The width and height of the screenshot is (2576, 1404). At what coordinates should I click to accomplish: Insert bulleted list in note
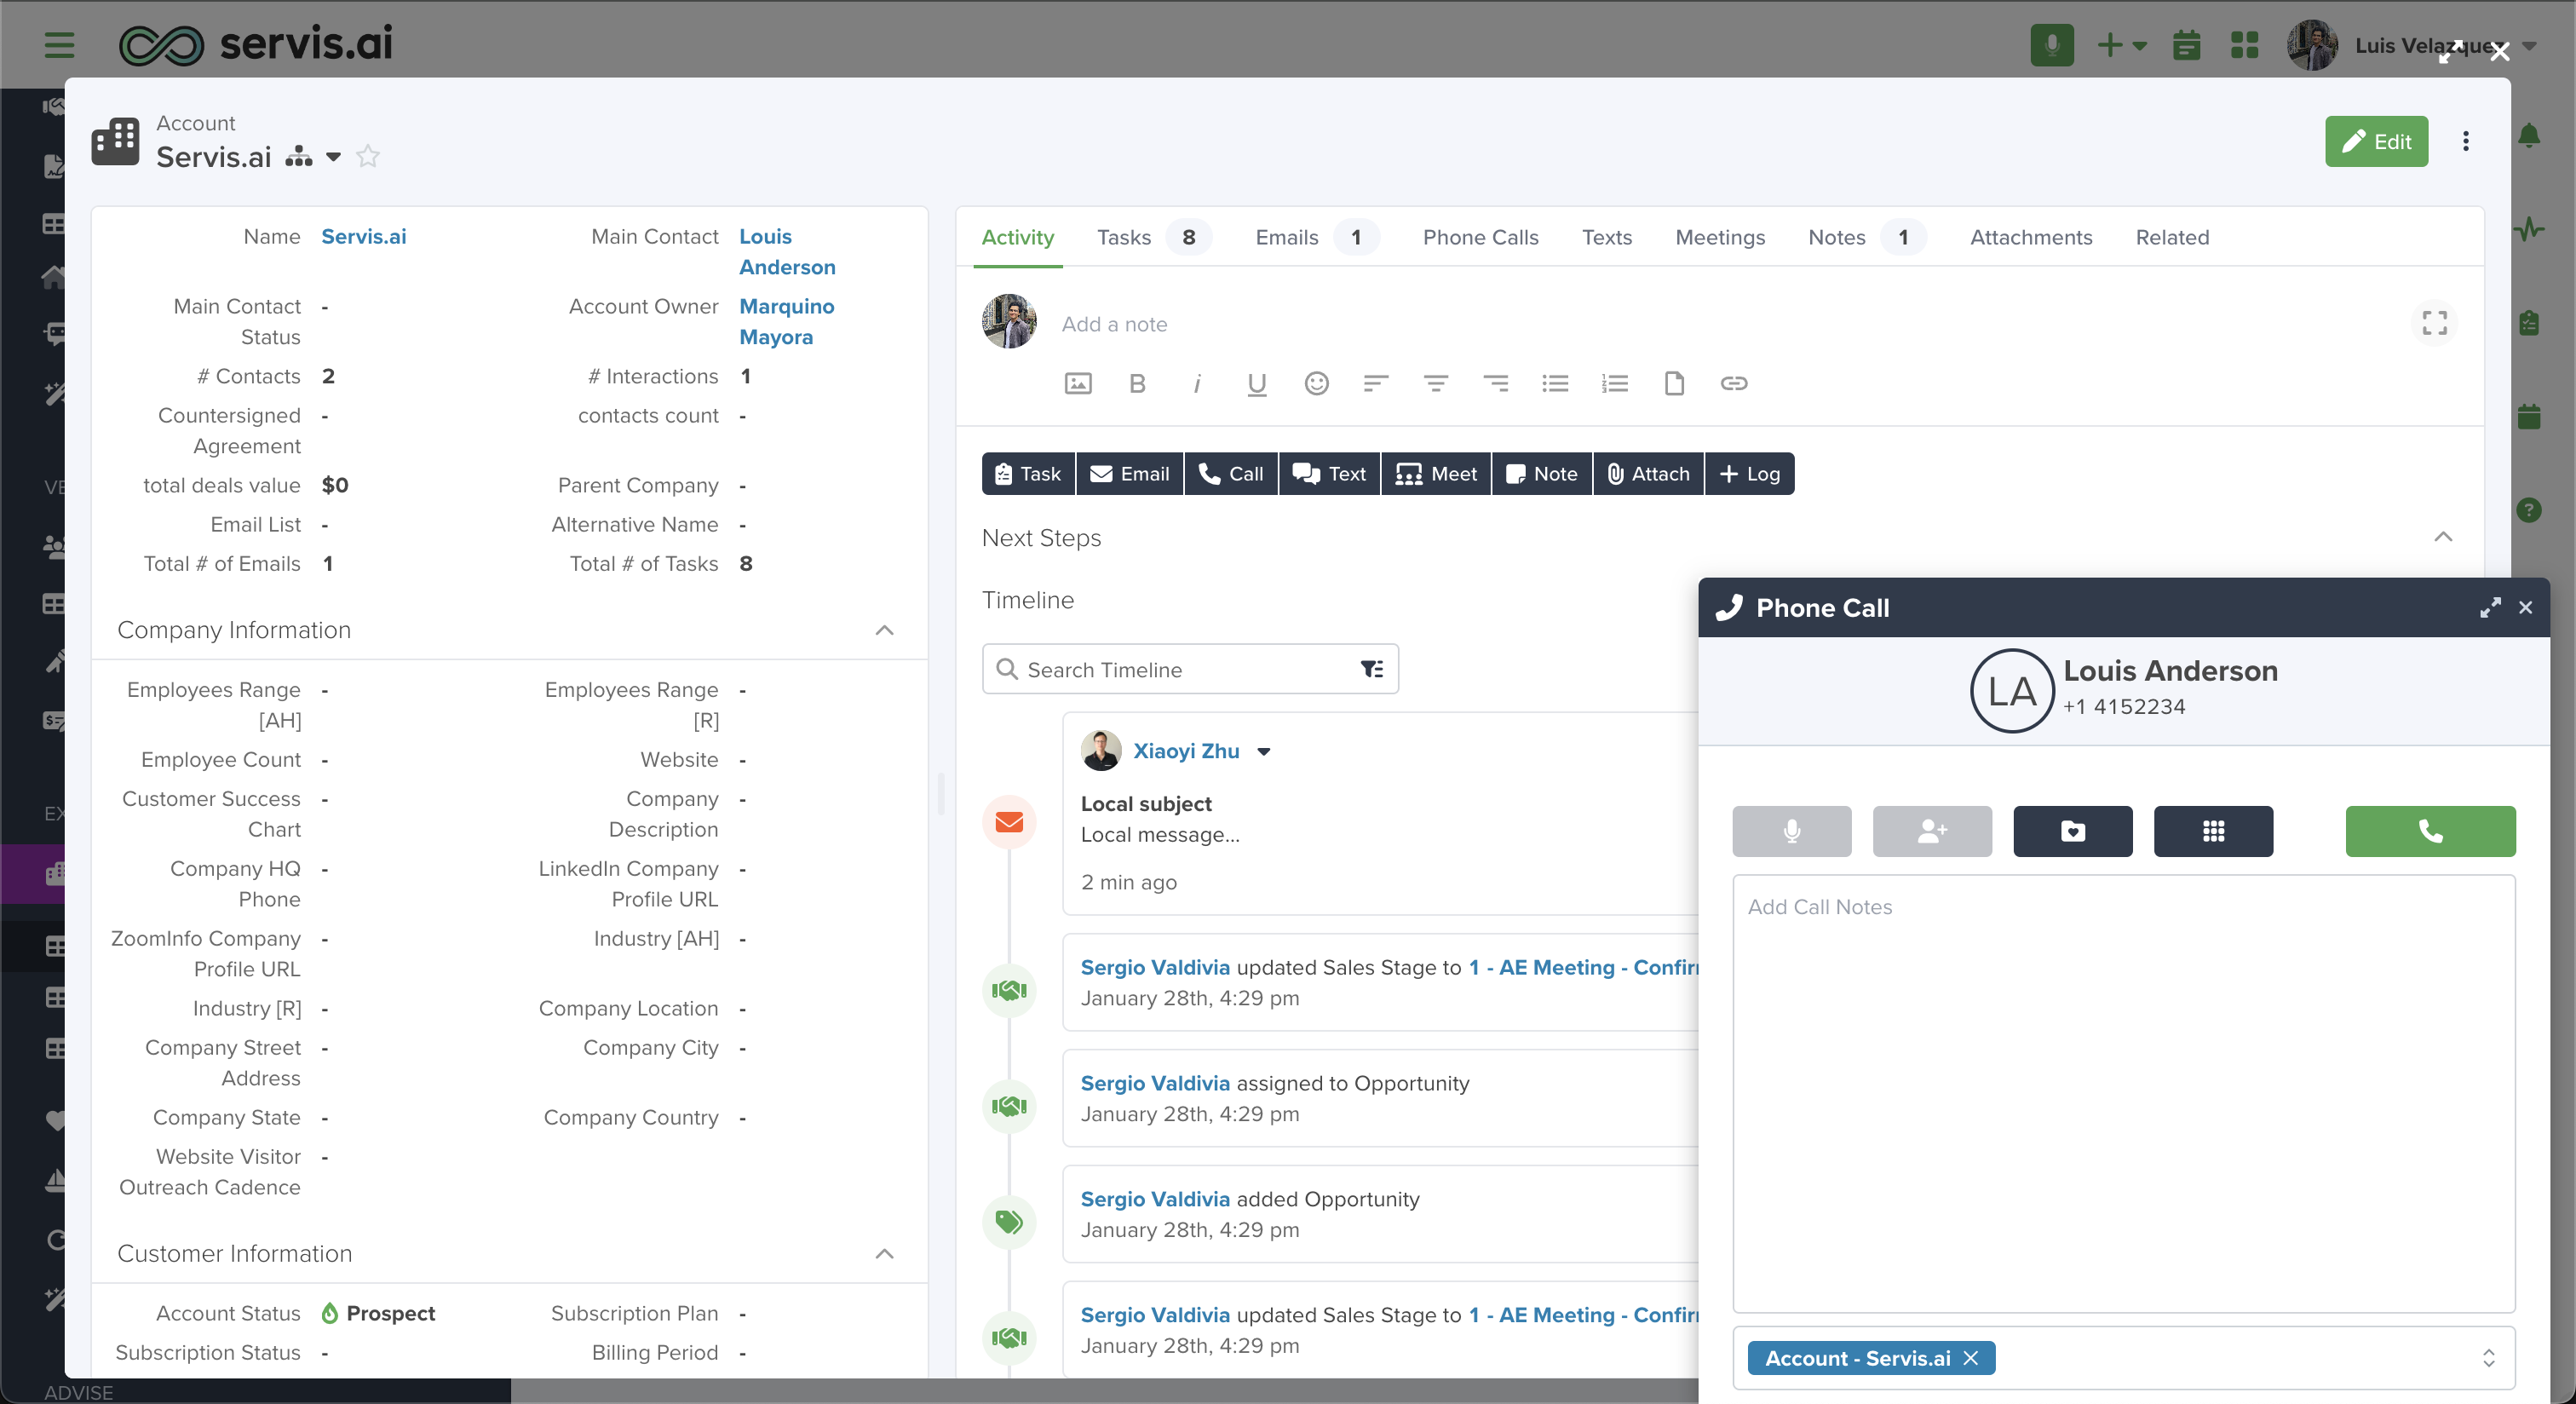click(1555, 383)
